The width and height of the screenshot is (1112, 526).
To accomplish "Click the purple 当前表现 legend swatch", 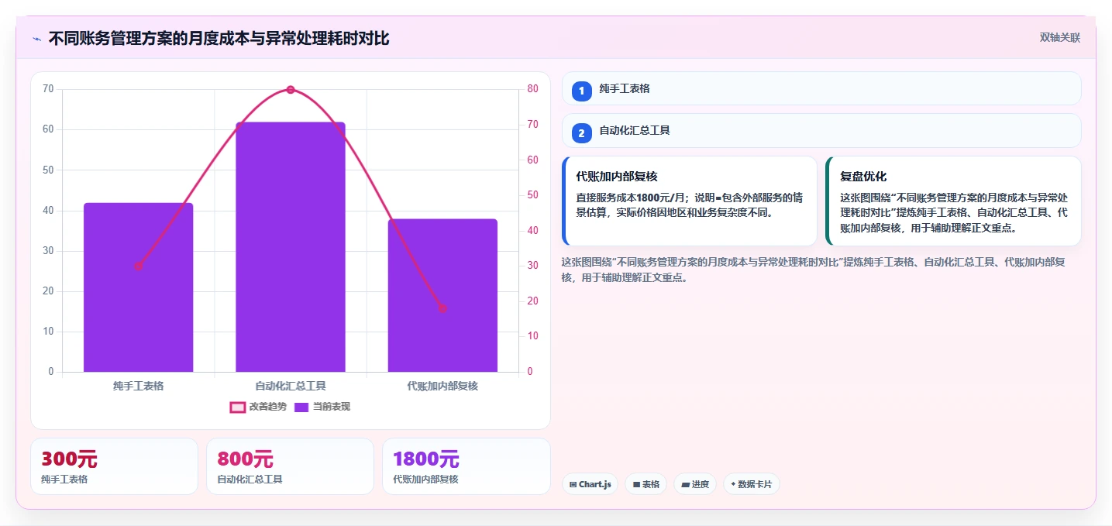I will click(x=301, y=407).
